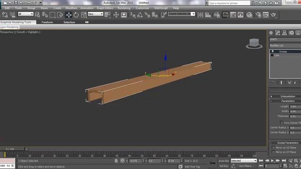301x169 pixels.
Task: Click the ViewCube in viewport
Action: pyautogui.click(x=254, y=43)
